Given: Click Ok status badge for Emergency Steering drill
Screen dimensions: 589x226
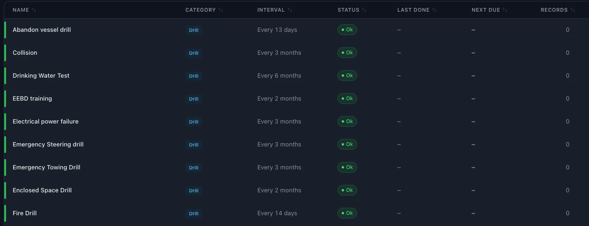Looking at the screenshot, I should 347,144.
